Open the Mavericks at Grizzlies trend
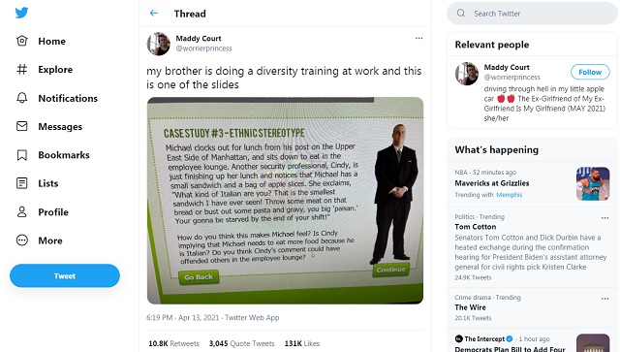Viewport: 620px width, 352px height. point(491,183)
